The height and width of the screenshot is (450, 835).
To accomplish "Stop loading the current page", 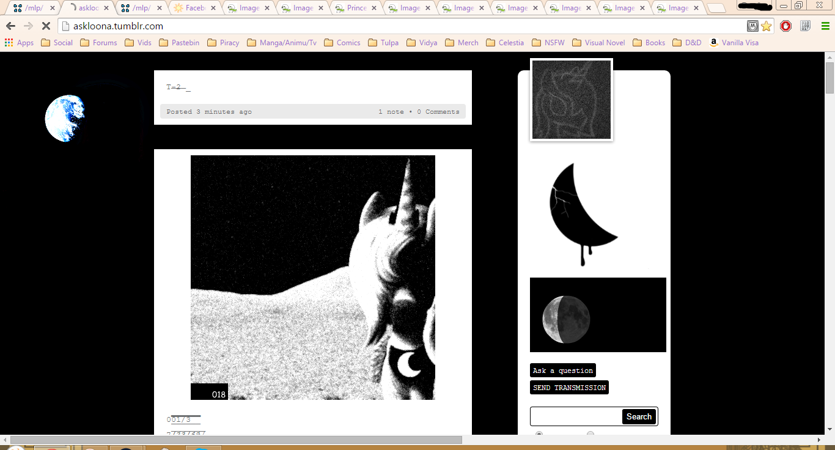I will point(46,26).
